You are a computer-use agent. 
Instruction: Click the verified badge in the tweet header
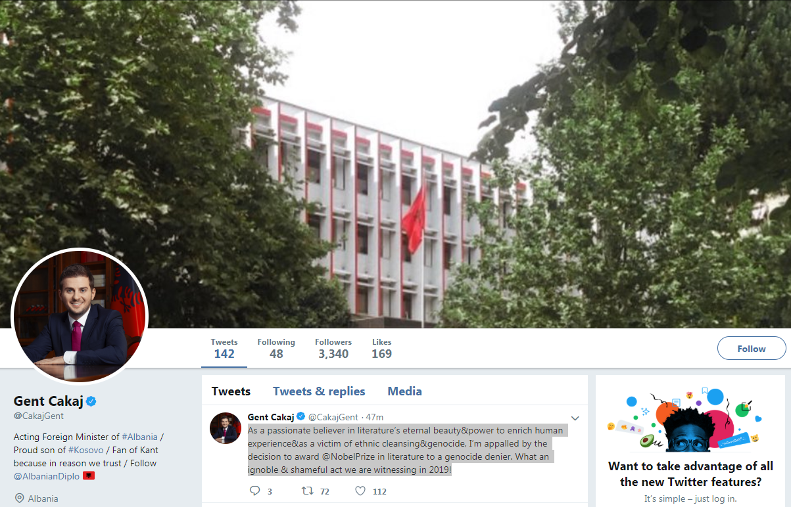coord(300,416)
